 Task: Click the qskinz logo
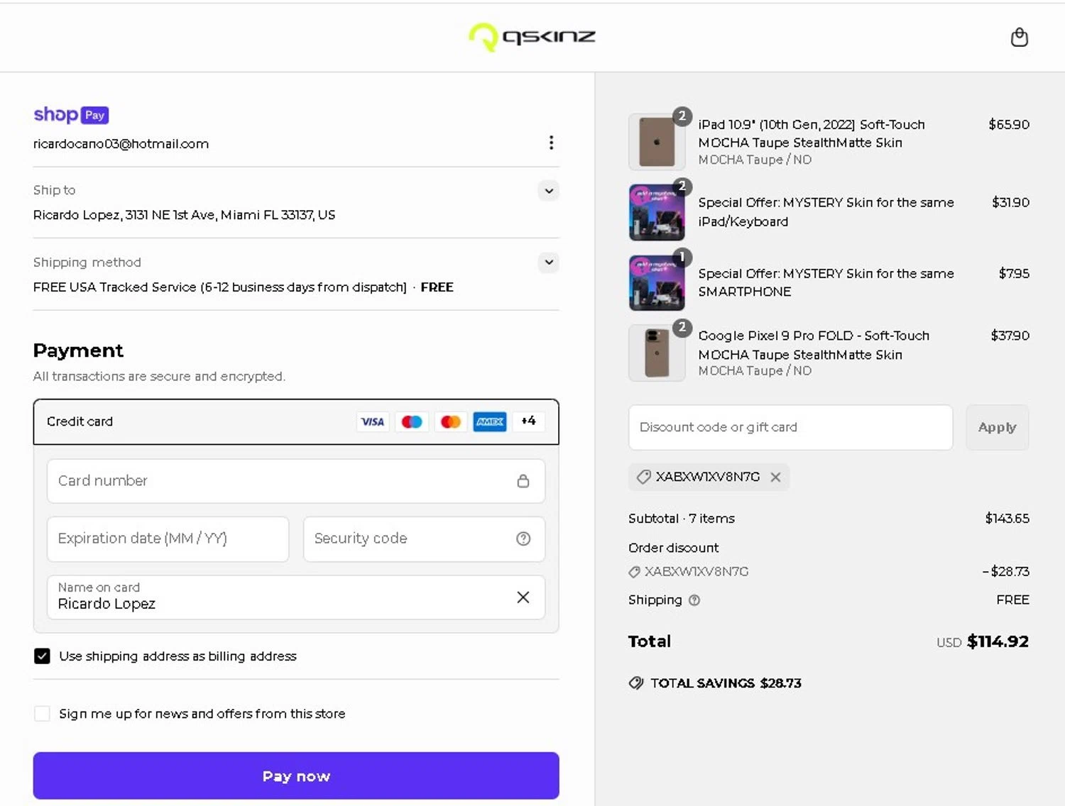(532, 37)
